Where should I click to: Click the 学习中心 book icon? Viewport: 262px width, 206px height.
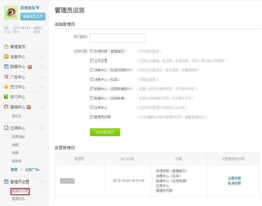tap(6, 97)
